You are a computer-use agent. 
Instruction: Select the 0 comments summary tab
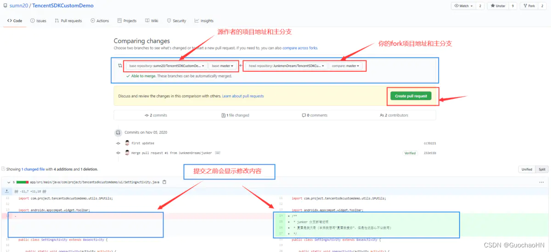(x=315, y=115)
